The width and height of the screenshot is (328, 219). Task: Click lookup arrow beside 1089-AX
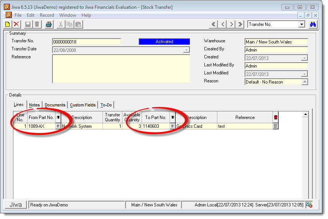pos(58,126)
